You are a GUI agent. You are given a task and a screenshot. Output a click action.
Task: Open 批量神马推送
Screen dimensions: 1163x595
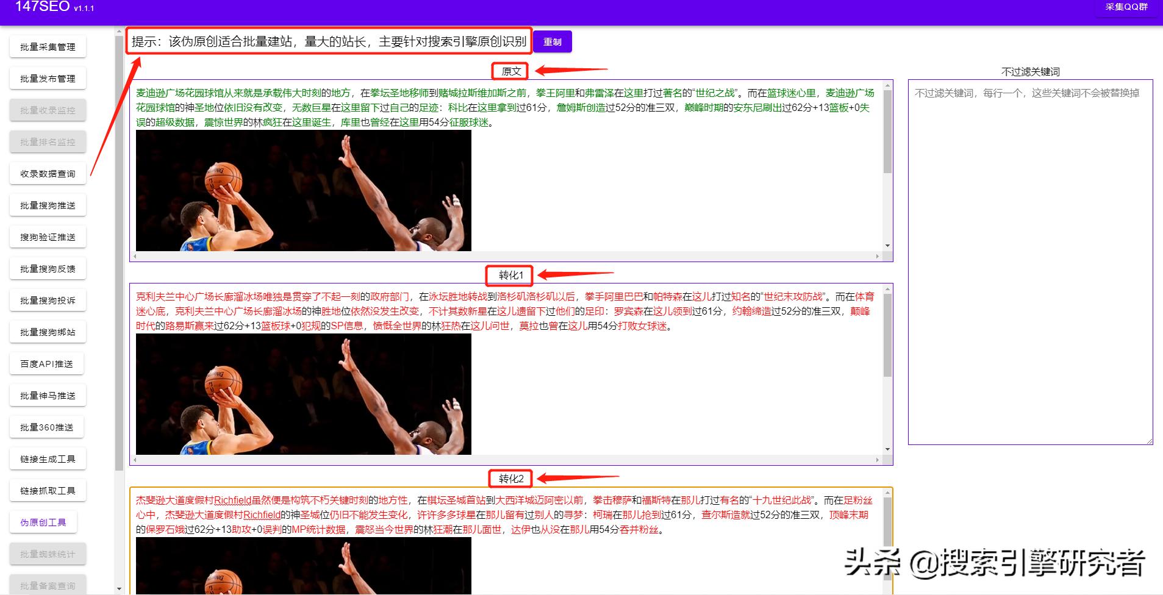pyautogui.click(x=47, y=394)
